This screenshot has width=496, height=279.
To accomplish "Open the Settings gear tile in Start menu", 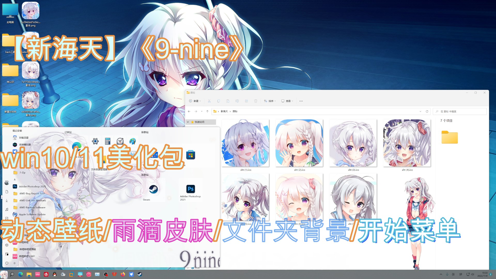I will pos(95,141).
